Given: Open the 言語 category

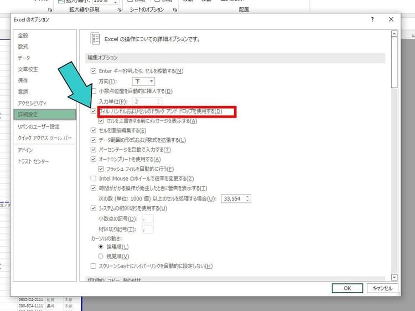Looking at the screenshot, I should click(x=23, y=91).
